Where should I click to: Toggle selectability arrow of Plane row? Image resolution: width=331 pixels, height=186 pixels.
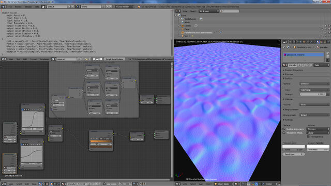pyautogui.click(x=326, y=29)
